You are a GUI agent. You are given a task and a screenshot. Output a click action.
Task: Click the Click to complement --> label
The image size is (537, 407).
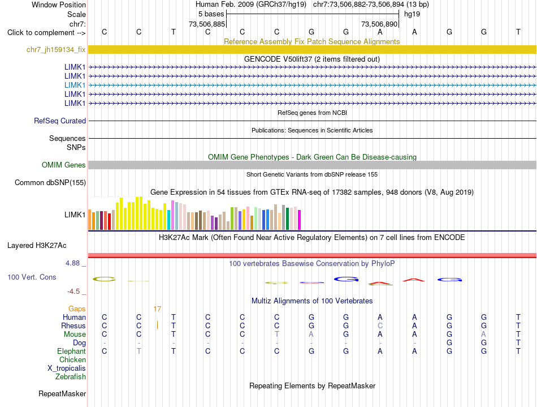coord(46,33)
